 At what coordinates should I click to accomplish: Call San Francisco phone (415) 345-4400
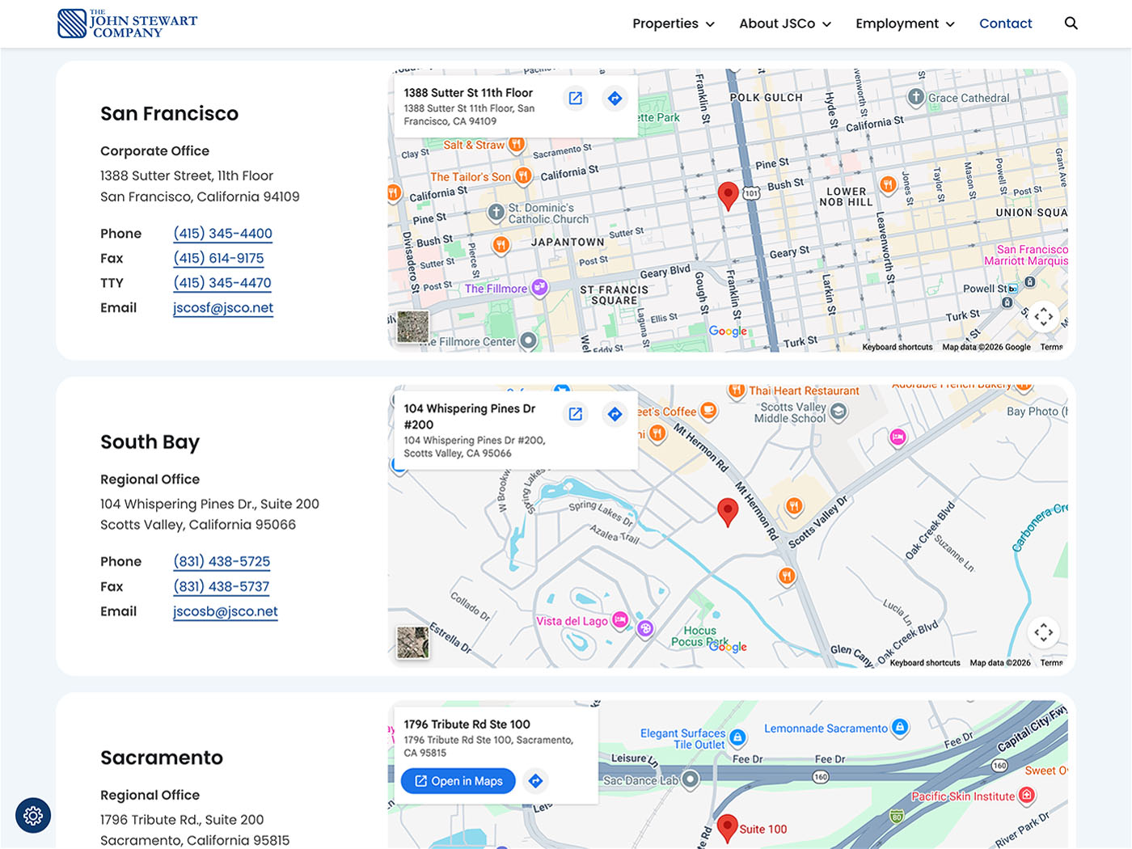click(222, 234)
